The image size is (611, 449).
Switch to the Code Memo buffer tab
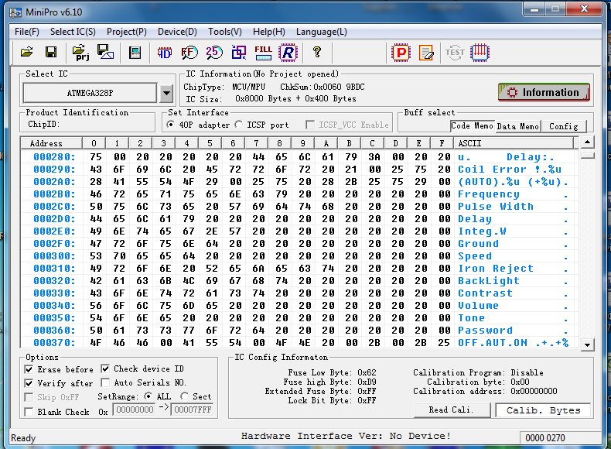pos(472,125)
